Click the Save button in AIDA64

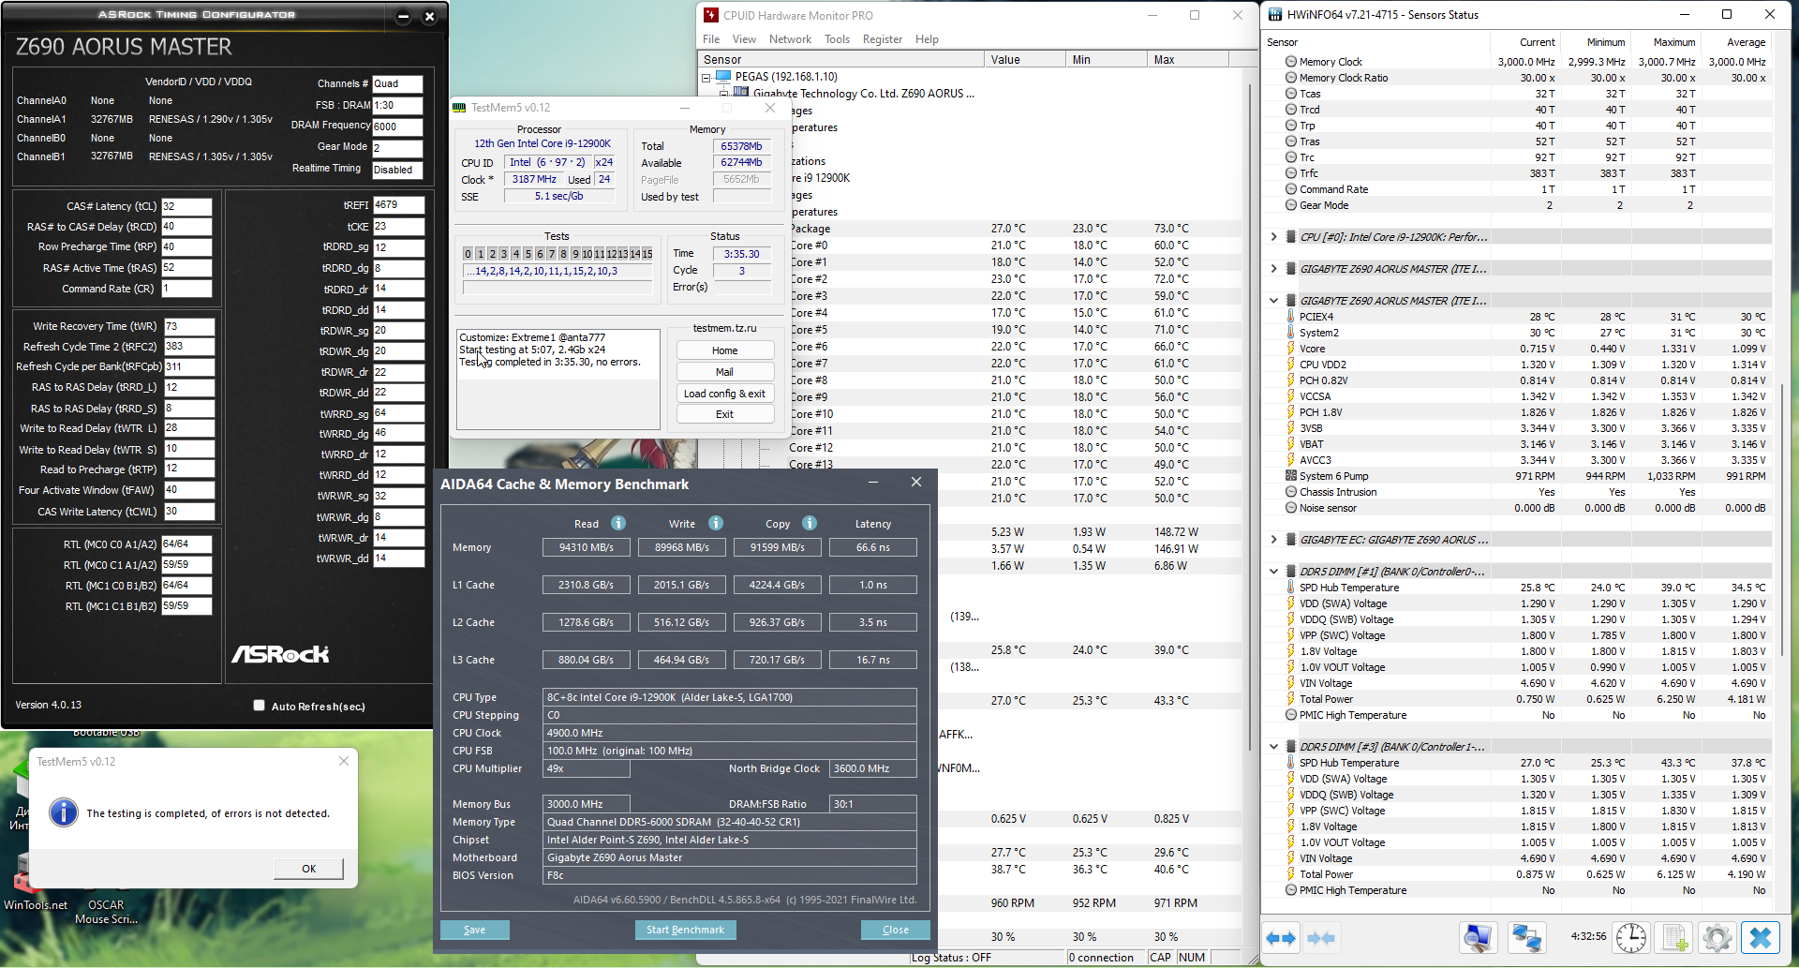[474, 930]
